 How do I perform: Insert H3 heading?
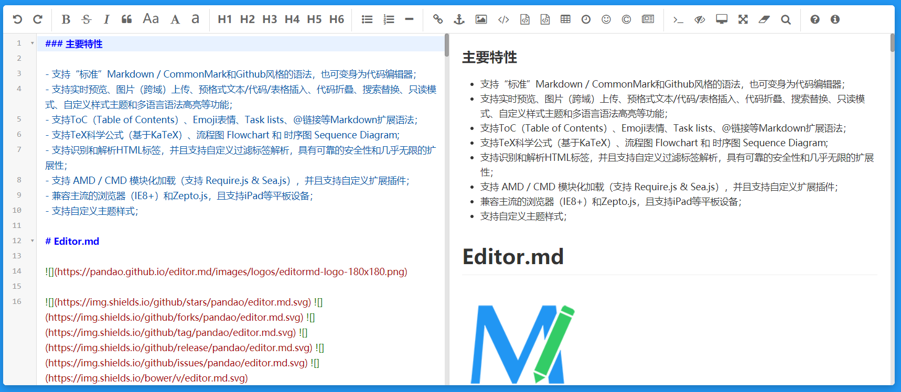(270, 19)
